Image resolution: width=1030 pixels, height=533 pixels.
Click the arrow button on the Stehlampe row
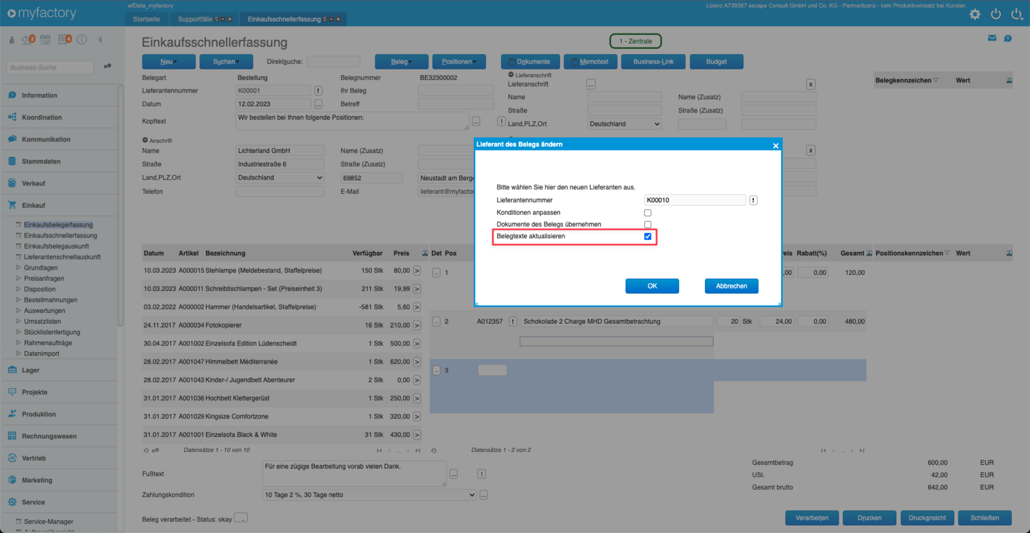tap(417, 271)
